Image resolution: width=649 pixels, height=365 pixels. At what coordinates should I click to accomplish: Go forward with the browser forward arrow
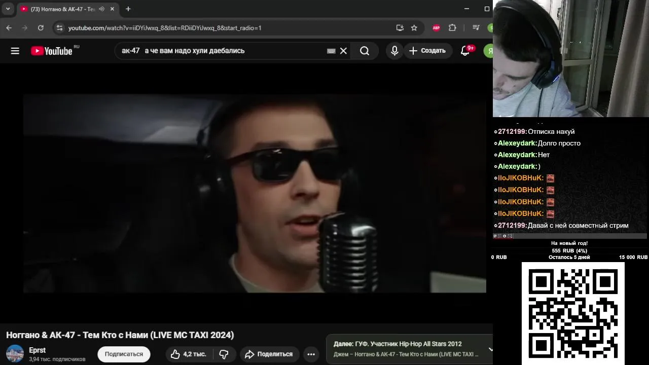(25, 28)
